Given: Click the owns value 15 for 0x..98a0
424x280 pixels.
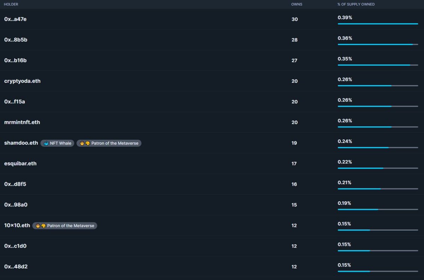Looking at the screenshot, I should (x=294, y=205).
